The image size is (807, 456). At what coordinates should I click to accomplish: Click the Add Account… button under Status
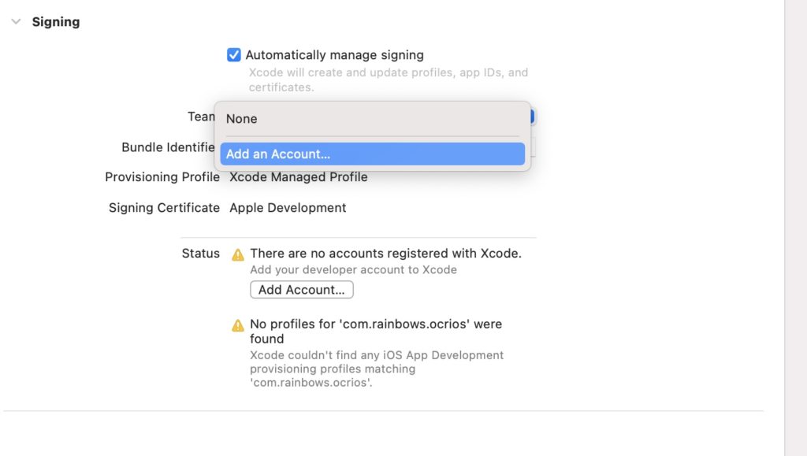302,290
